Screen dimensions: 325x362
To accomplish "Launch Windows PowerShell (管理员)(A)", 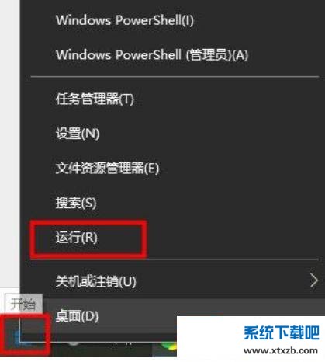I will pos(152,54).
